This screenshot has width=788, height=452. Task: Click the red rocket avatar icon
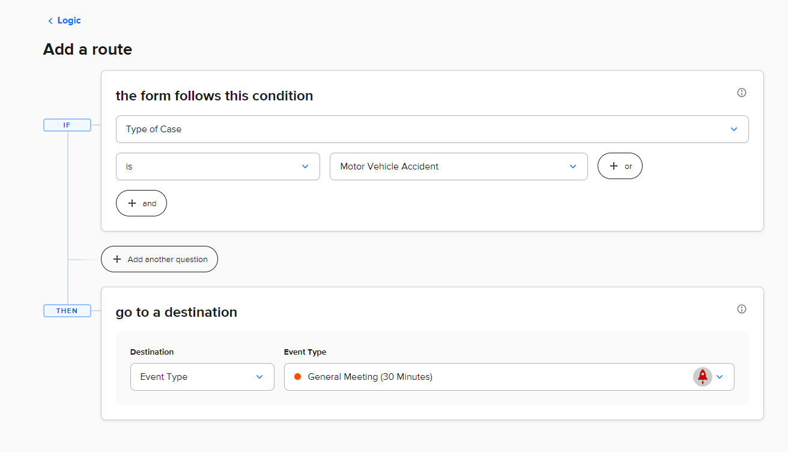pyautogui.click(x=702, y=377)
